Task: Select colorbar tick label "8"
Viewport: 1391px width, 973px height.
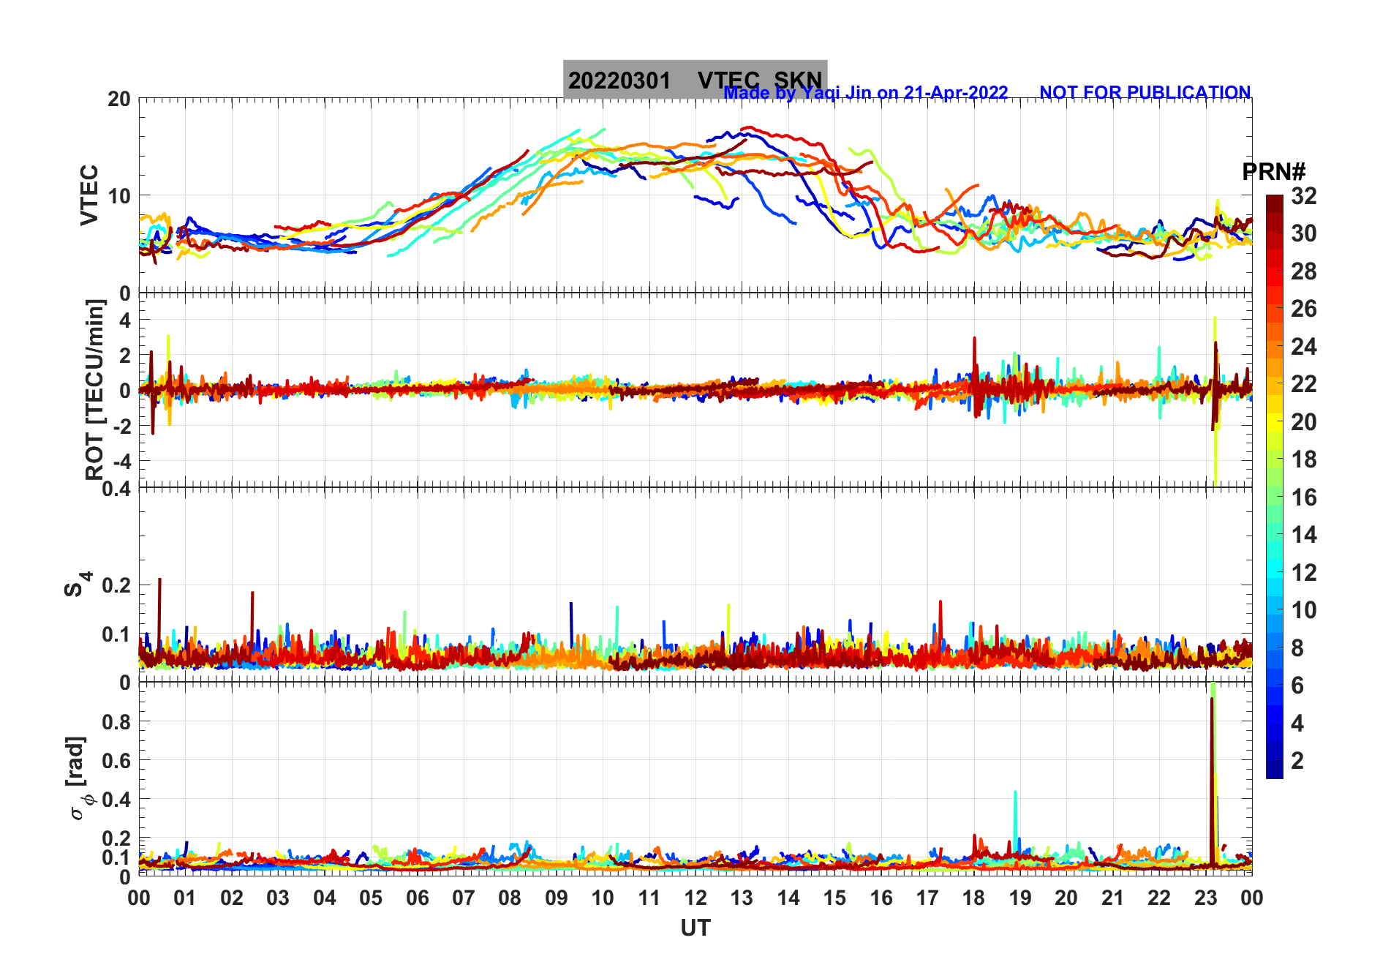Action: (1297, 647)
